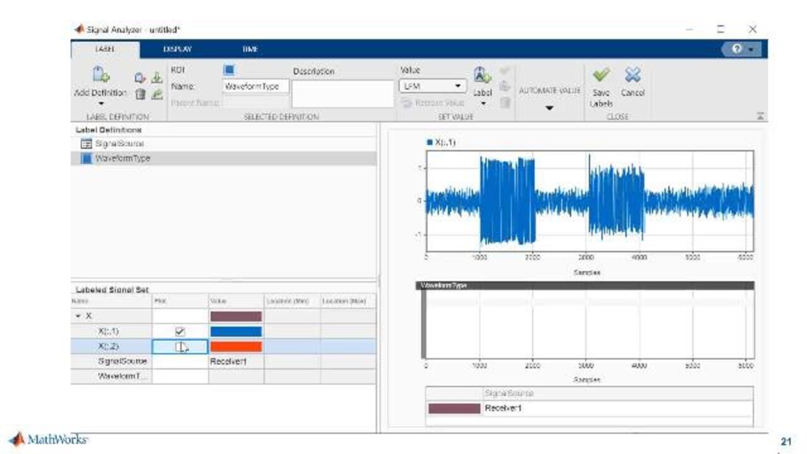Image resolution: width=807 pixels, height=454 pixels.
Task: Collapse the X signal row
Action: coord(78,315)
